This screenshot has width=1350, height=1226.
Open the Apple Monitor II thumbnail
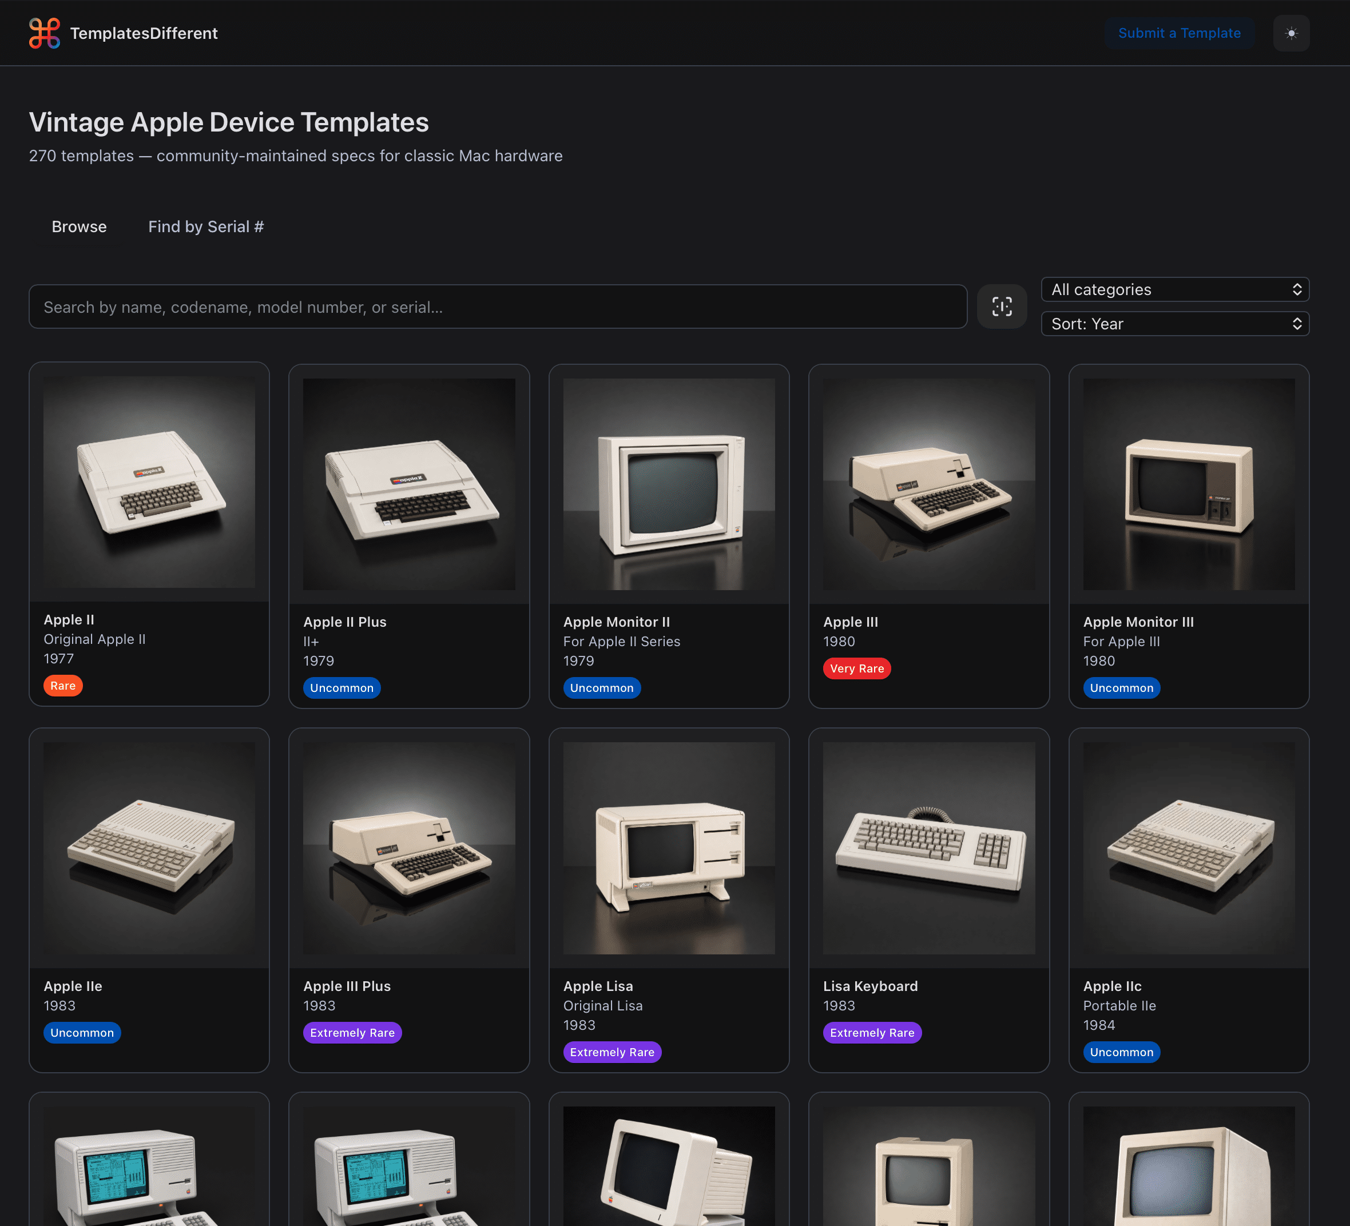[669, 484]
